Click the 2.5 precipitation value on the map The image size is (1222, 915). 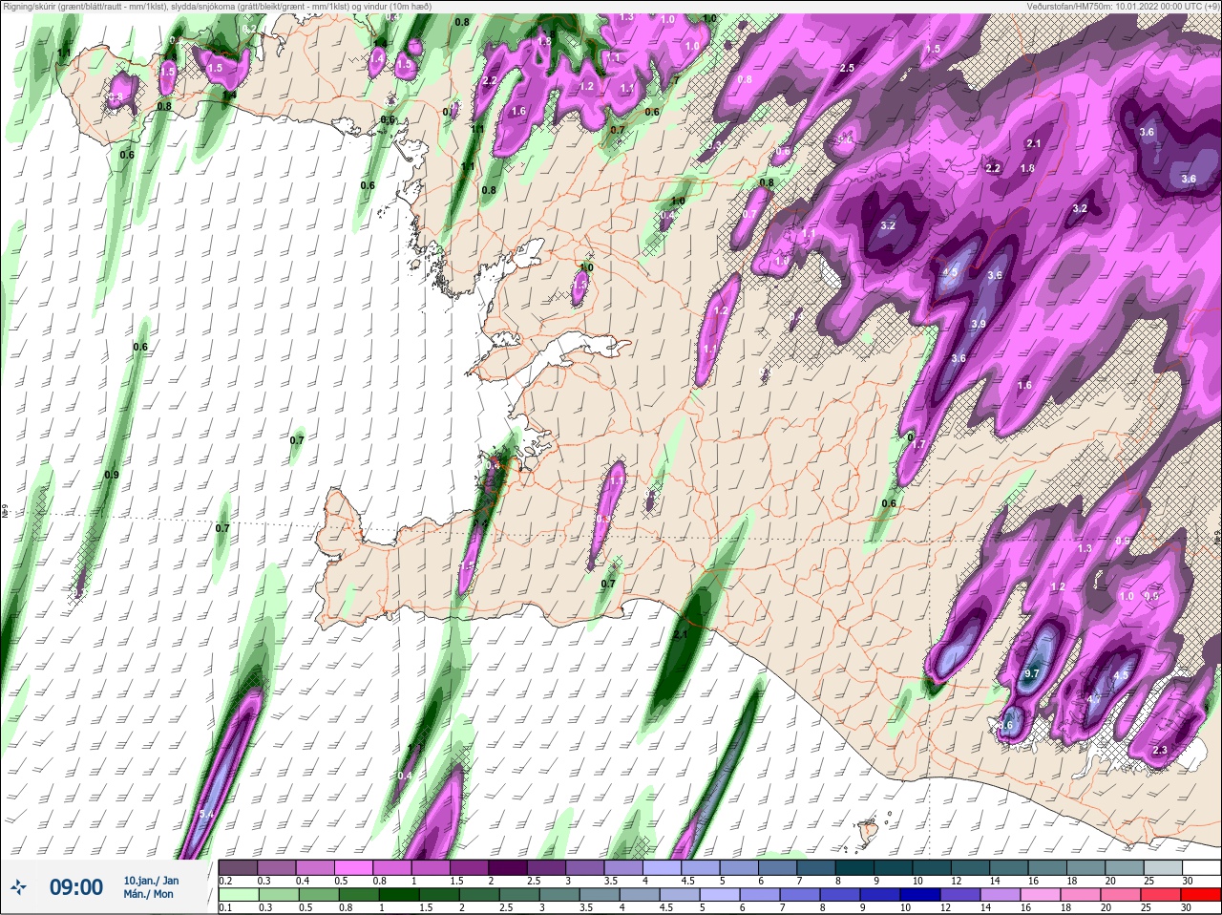pos(847,69)
